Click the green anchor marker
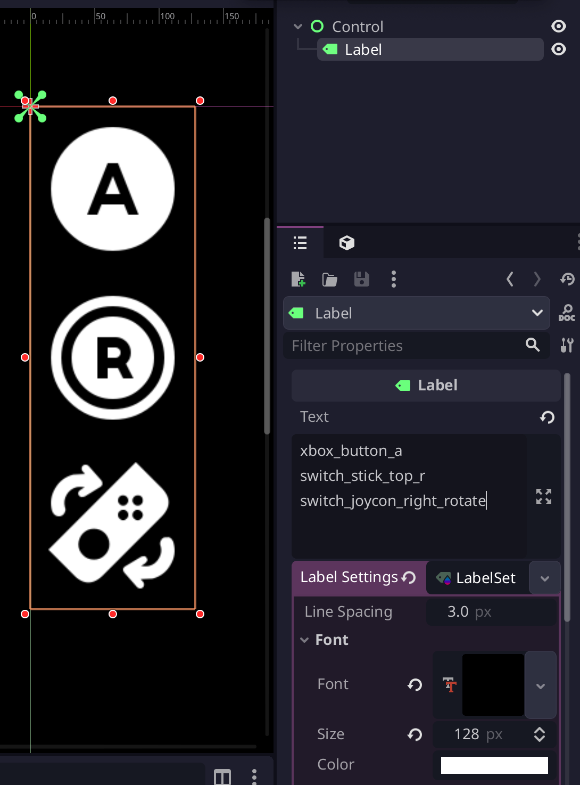580x785 pixels. tap(30, 107)
